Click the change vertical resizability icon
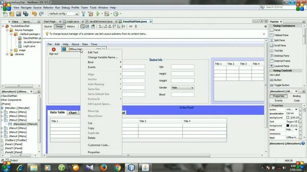 pos(136,26)
